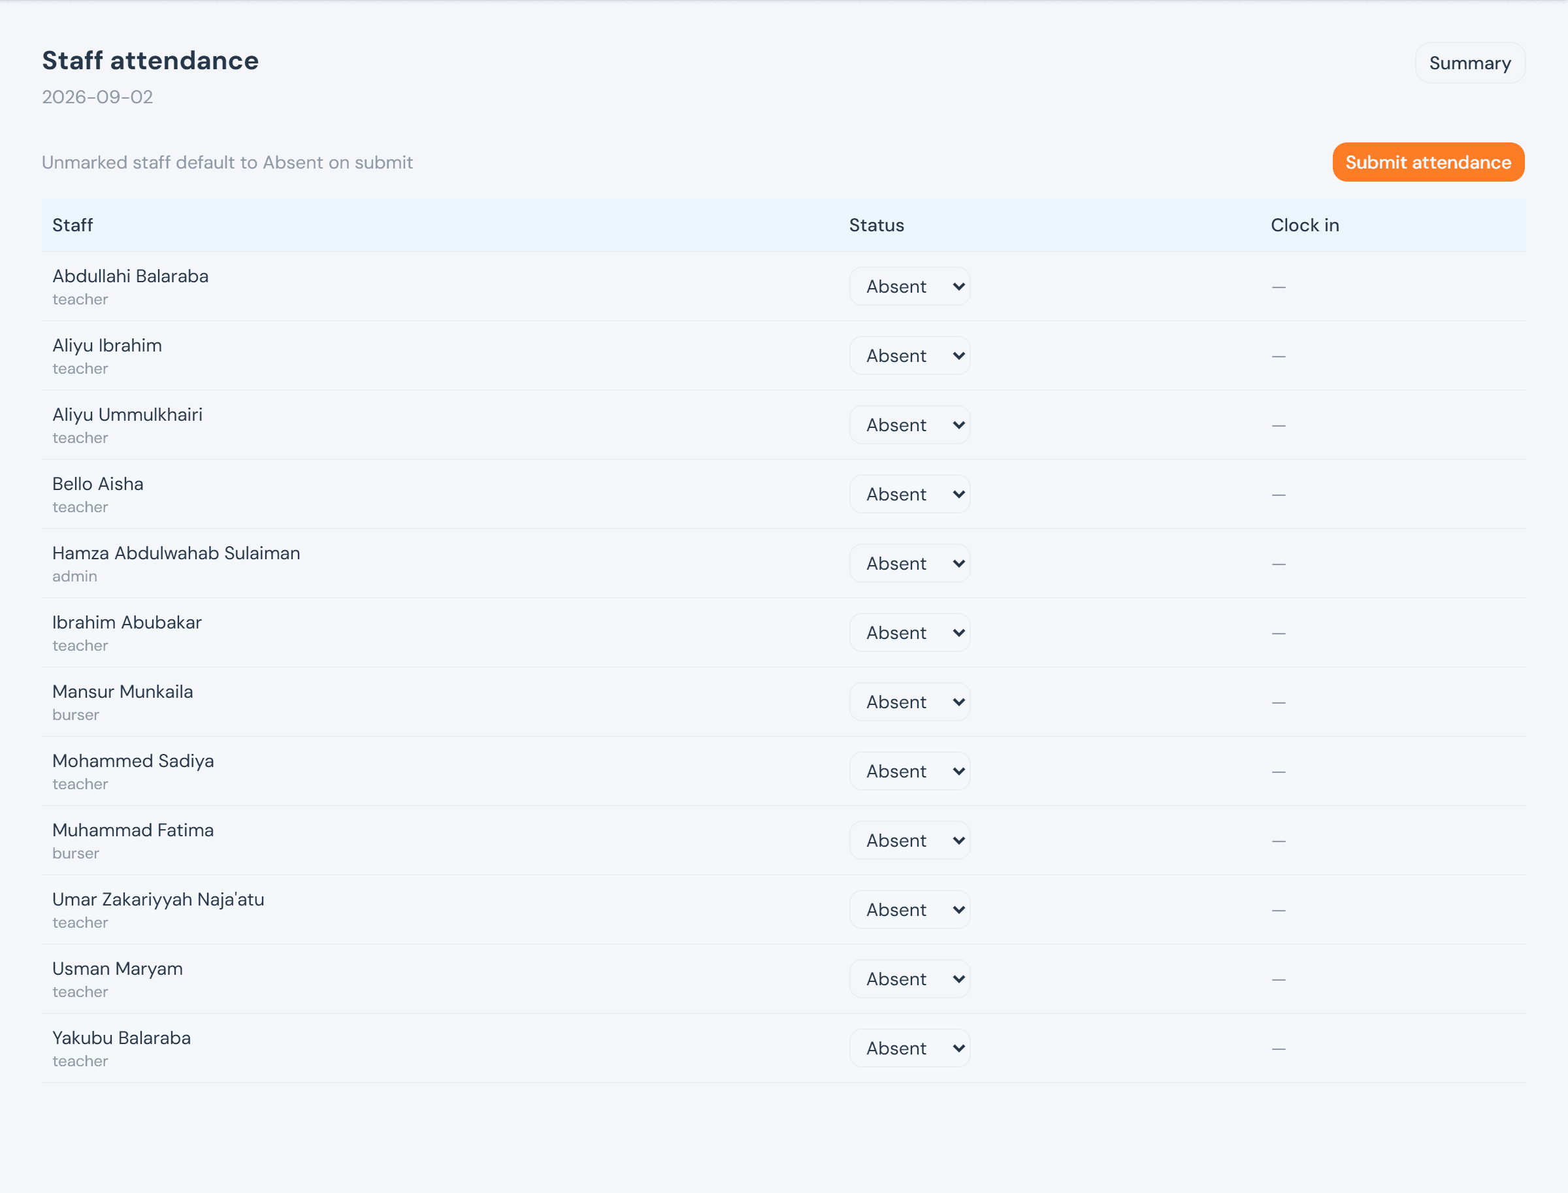Open Yakubu Balaraba's status dropdown
This screenshot has width=1568, height=1193.
pos(909,1048)
